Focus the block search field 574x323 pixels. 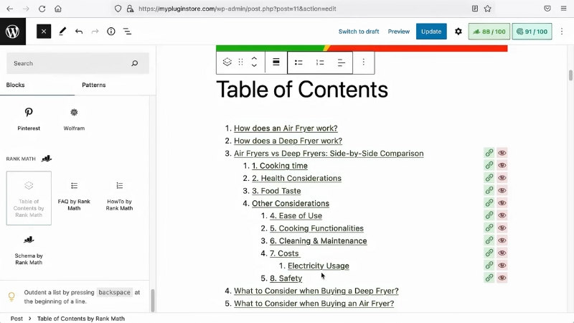[x=77, y=63]
